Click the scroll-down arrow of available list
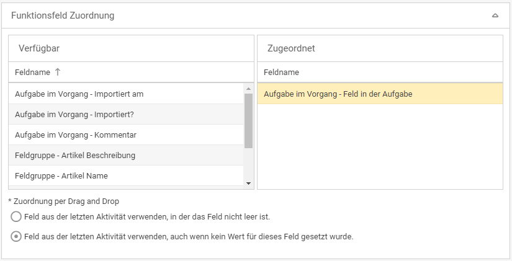The width and height of the screenshot is (512, 261). (248, 183)
